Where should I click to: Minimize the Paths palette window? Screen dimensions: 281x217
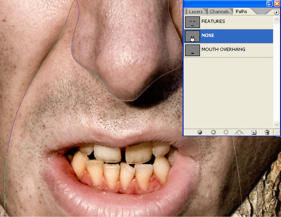click(270, 4)
